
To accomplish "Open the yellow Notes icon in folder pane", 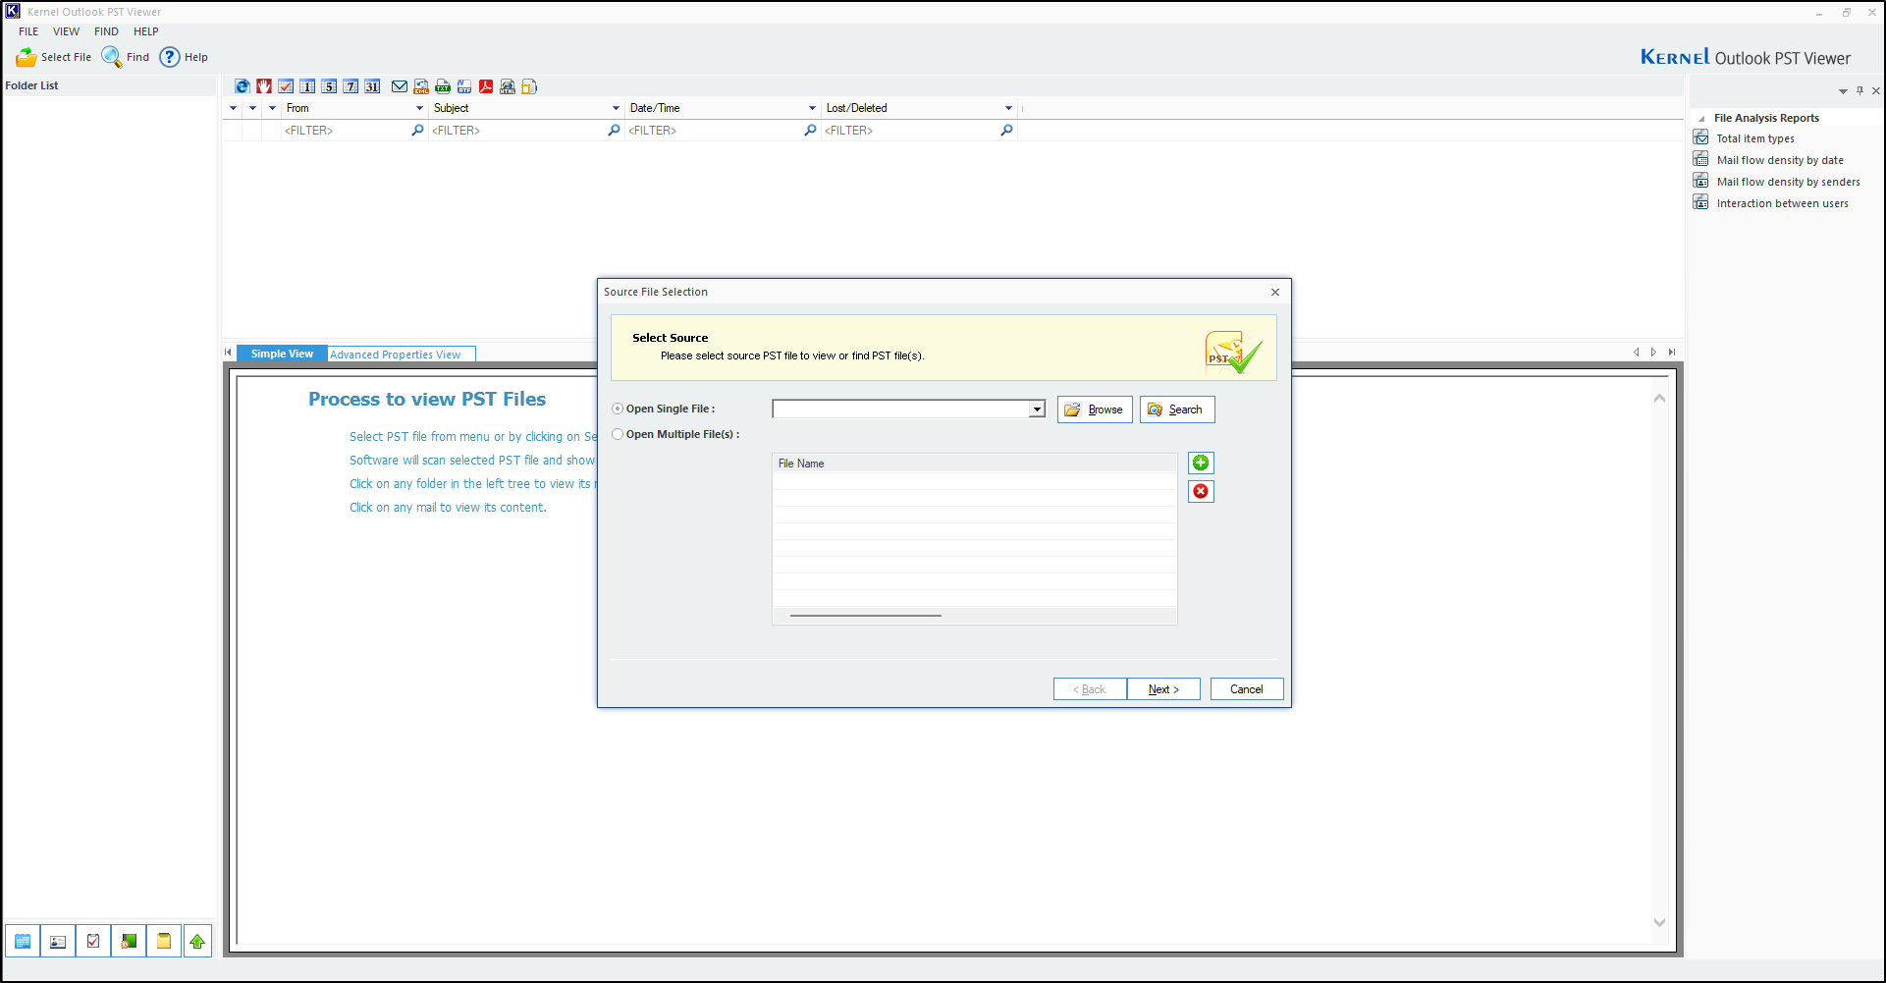I will 164,941.
